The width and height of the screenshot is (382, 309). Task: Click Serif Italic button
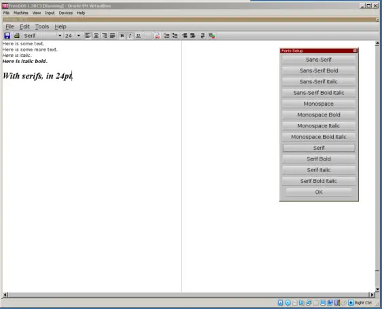coord(319,170)
